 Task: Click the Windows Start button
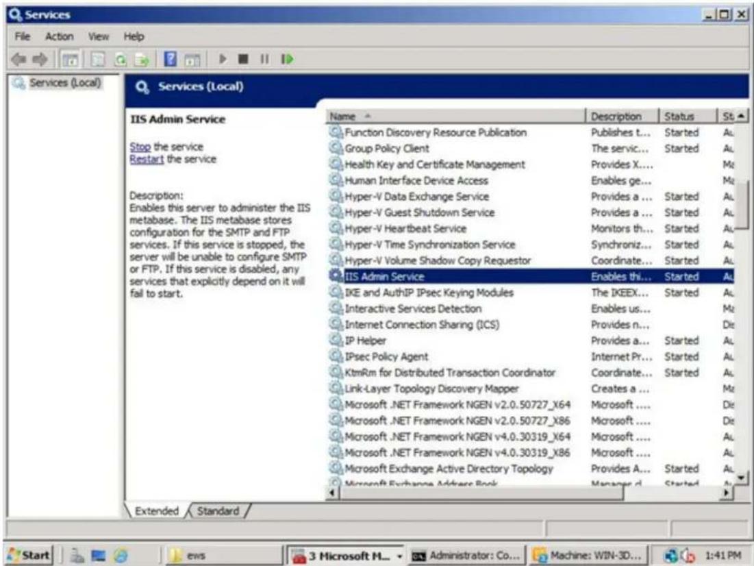click(x=28, y=555)
